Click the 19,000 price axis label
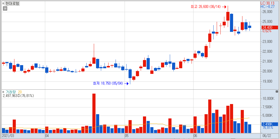The image size is (280, 139). pos(267,81)
